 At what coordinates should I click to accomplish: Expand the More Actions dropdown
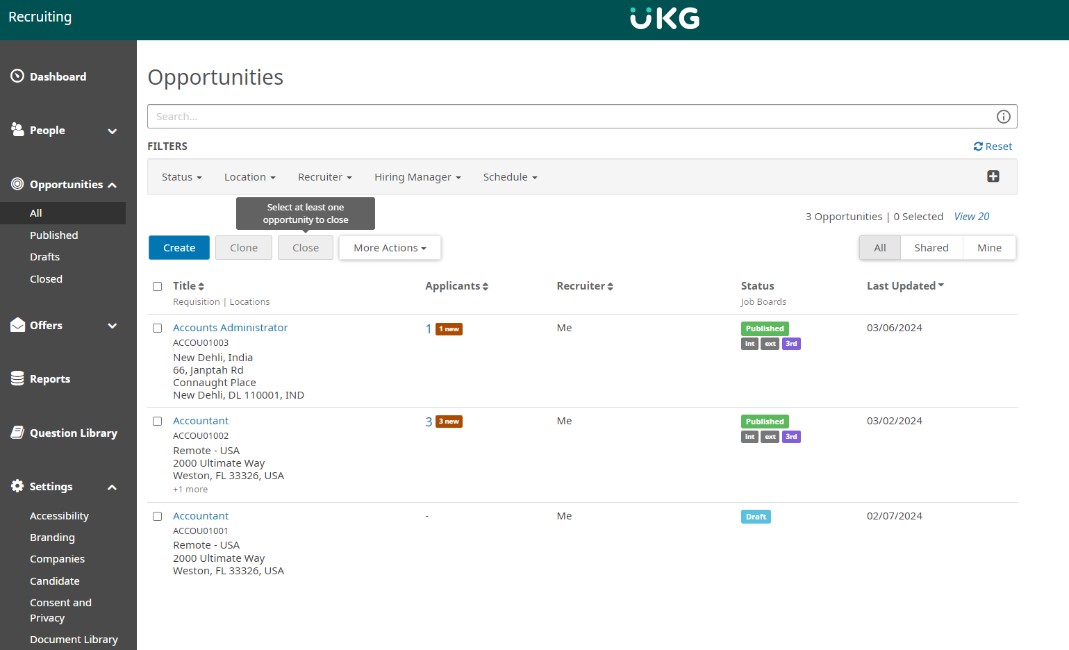click(390, 248)
